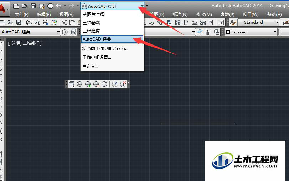Click the Open file icon in quick access toolbar
Image resolution: width=289 pixels, height=181 pixels.
(25, 6)
